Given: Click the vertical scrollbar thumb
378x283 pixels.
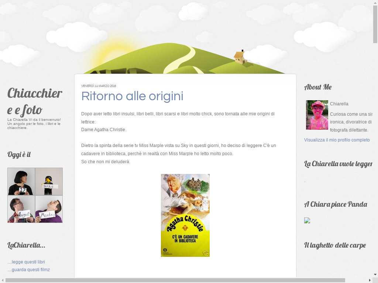Looking at the screenshot, I should (x=375, y=24).
